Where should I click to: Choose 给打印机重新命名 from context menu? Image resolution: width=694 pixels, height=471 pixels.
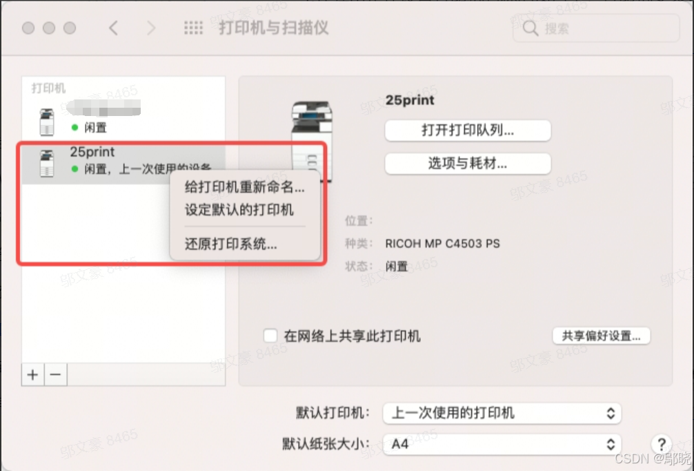click(x=245, y=187)
